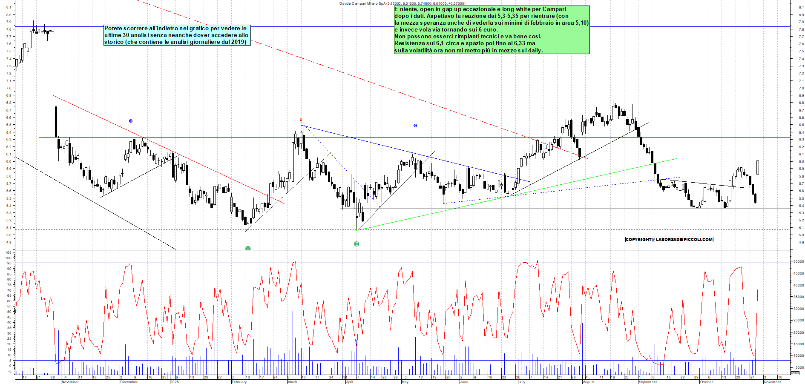
Task: Select the blue circled zero marker near December highs
Action: (130, 121)
